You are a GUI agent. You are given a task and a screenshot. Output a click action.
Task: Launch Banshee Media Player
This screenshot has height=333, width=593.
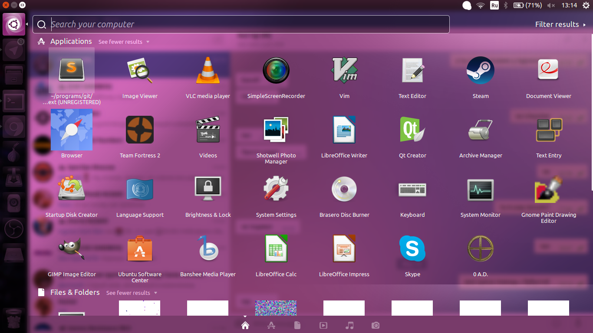pyautogui.click(x=208, y=248)
